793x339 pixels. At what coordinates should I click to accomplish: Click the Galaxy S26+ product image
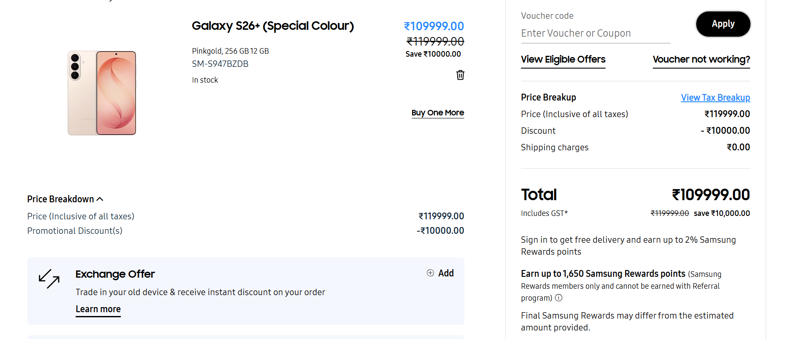point(101,93)
